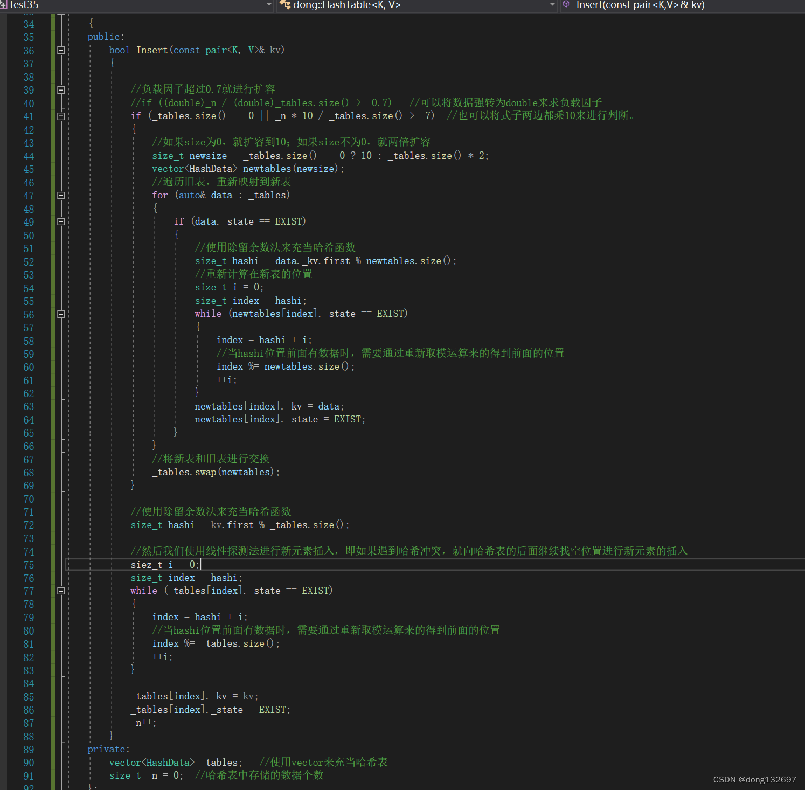Image resolution: width=805 pixels, height=790 pixels.
Task: Click 'if (data._state == EXIST)' condition
Action: (x=240, y=221)
